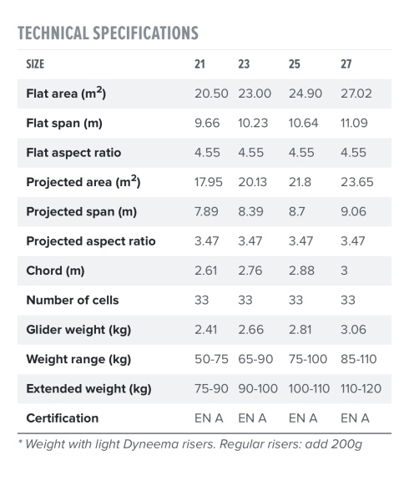Select the size 21 column header
Viewport: 409px width, 501px height.
pos(199,64)
